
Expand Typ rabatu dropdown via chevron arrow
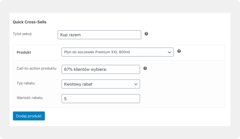pyautogui.click(x=135, y=84)
